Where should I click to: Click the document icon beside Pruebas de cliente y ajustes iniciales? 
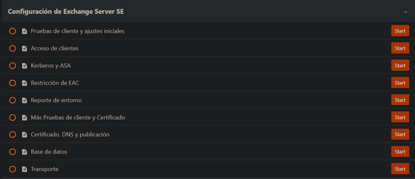click(24, 31)
